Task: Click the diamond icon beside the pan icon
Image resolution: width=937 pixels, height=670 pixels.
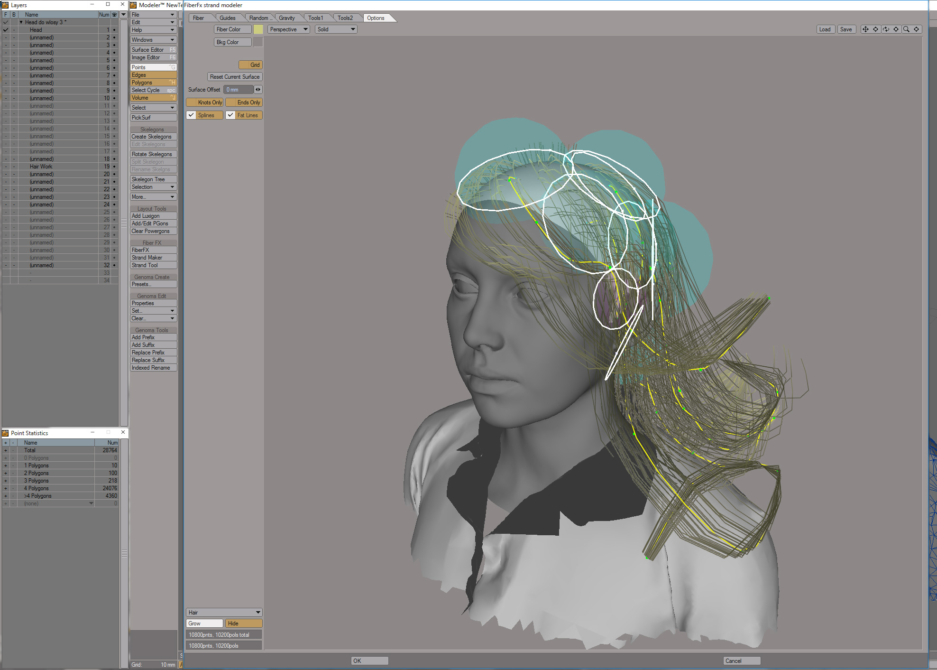Action: [x=875, y=29]
